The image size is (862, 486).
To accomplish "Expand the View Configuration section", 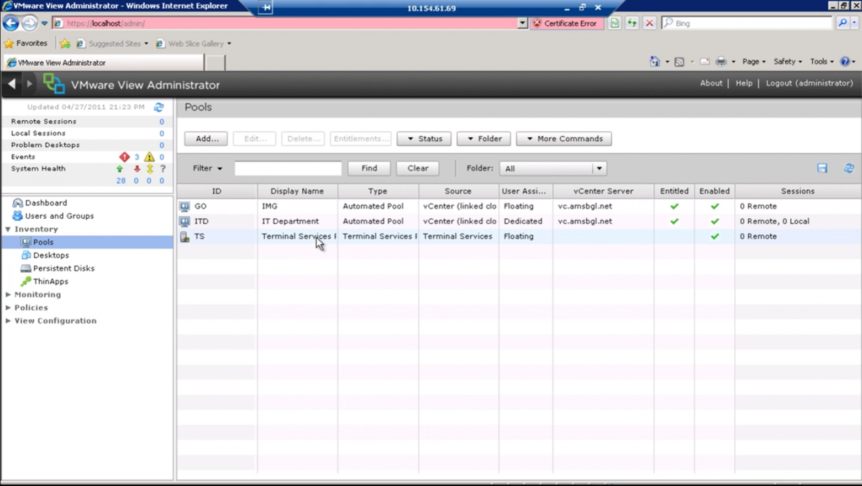I will [8, 321].
